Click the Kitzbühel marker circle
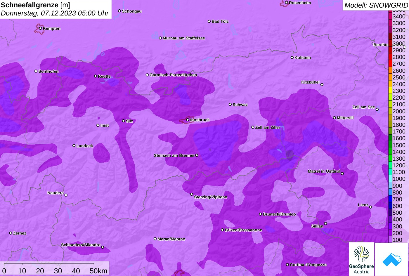 click(322, 85)
